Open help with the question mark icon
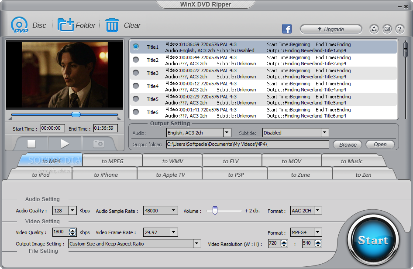Screen dimensions: 413x269 (400, 29)
